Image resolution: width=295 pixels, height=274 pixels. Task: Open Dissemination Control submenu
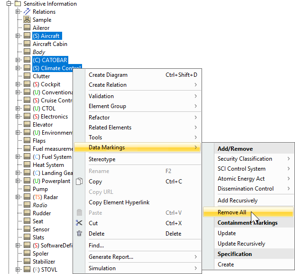click(249, 189)
